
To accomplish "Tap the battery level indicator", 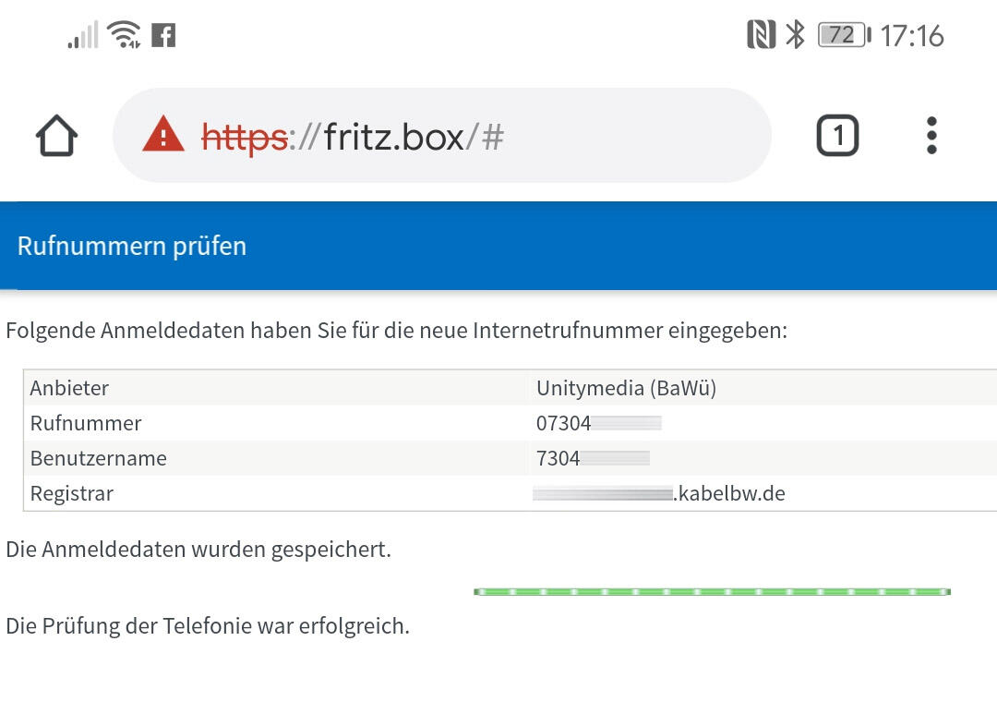I will (843, 35).
